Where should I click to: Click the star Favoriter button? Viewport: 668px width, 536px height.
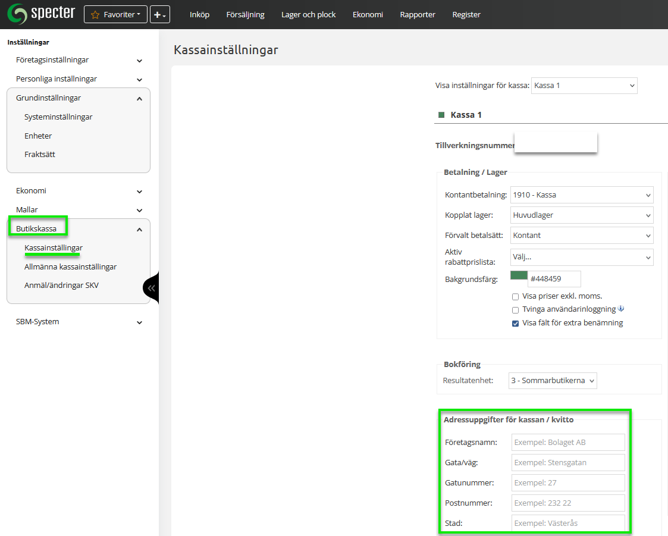pyautogui.click(x=115, y=14)
